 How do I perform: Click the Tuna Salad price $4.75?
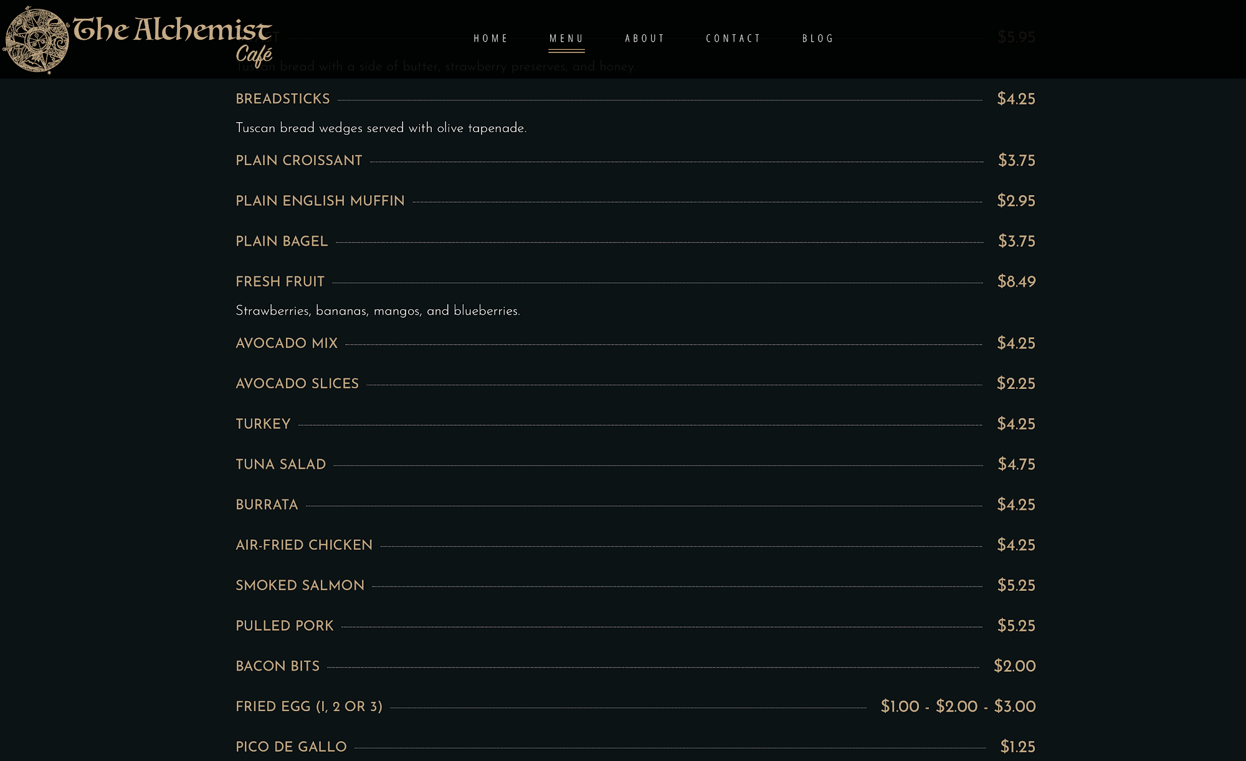click(1016, 465)
